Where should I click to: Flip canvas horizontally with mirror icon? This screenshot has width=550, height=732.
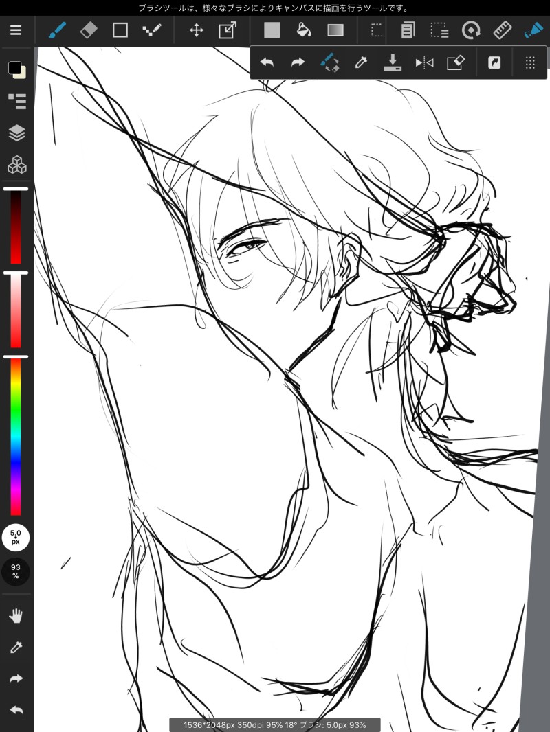point(424,62)
